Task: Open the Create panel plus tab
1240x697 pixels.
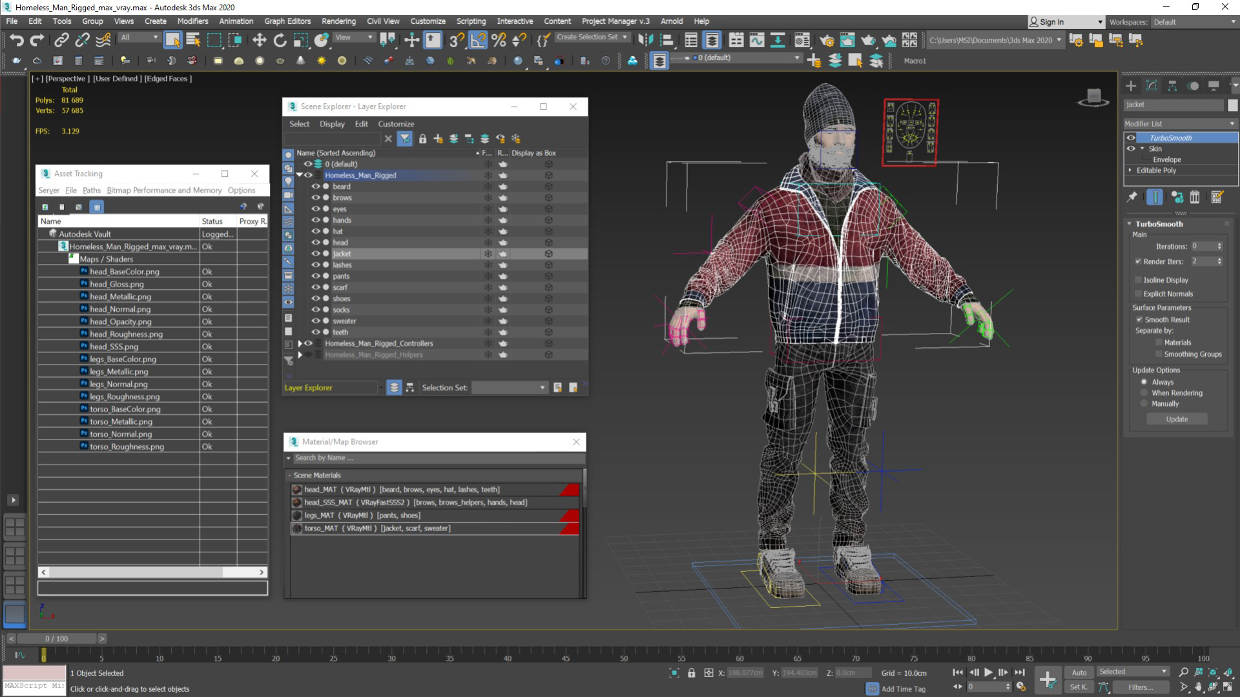Action: click(x=1131, y=86)
